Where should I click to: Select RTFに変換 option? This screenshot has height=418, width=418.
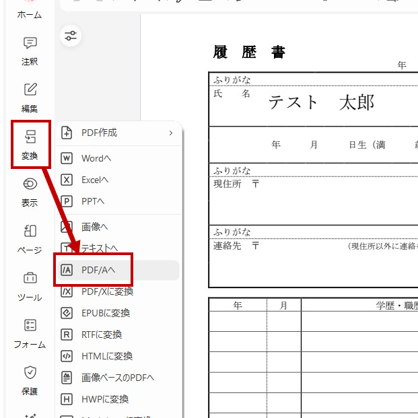118,335
